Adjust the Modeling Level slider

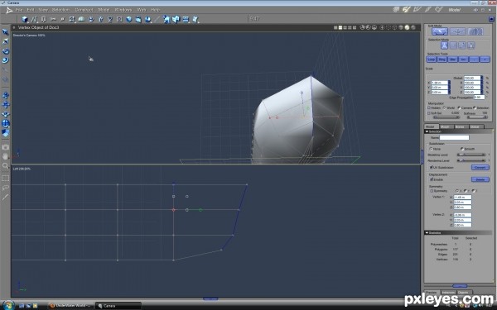[471, 155]
